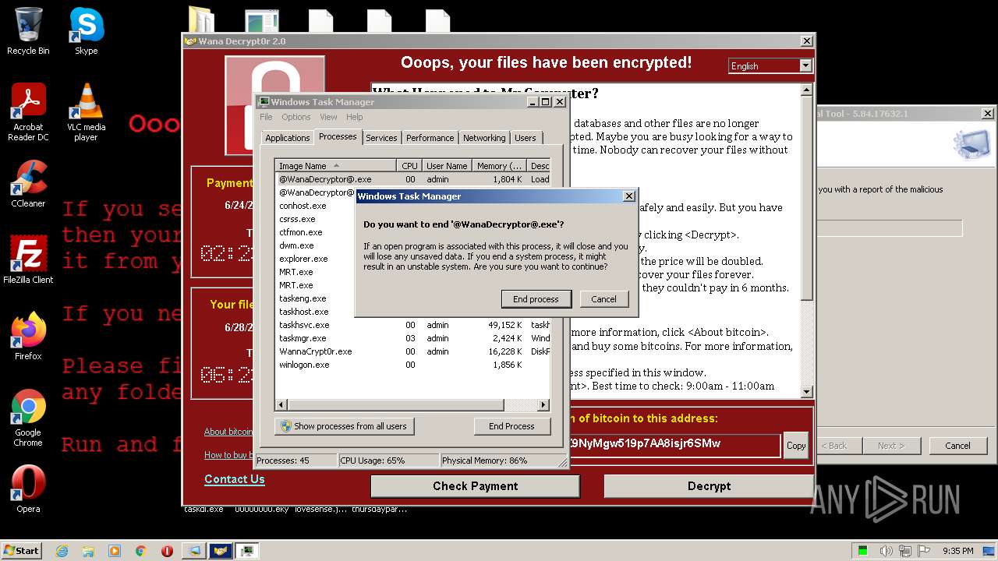Image resolution: width=998 pixels, height=561 pixels.
Task: Sort processes by Memory column
Action: [499, 166]
